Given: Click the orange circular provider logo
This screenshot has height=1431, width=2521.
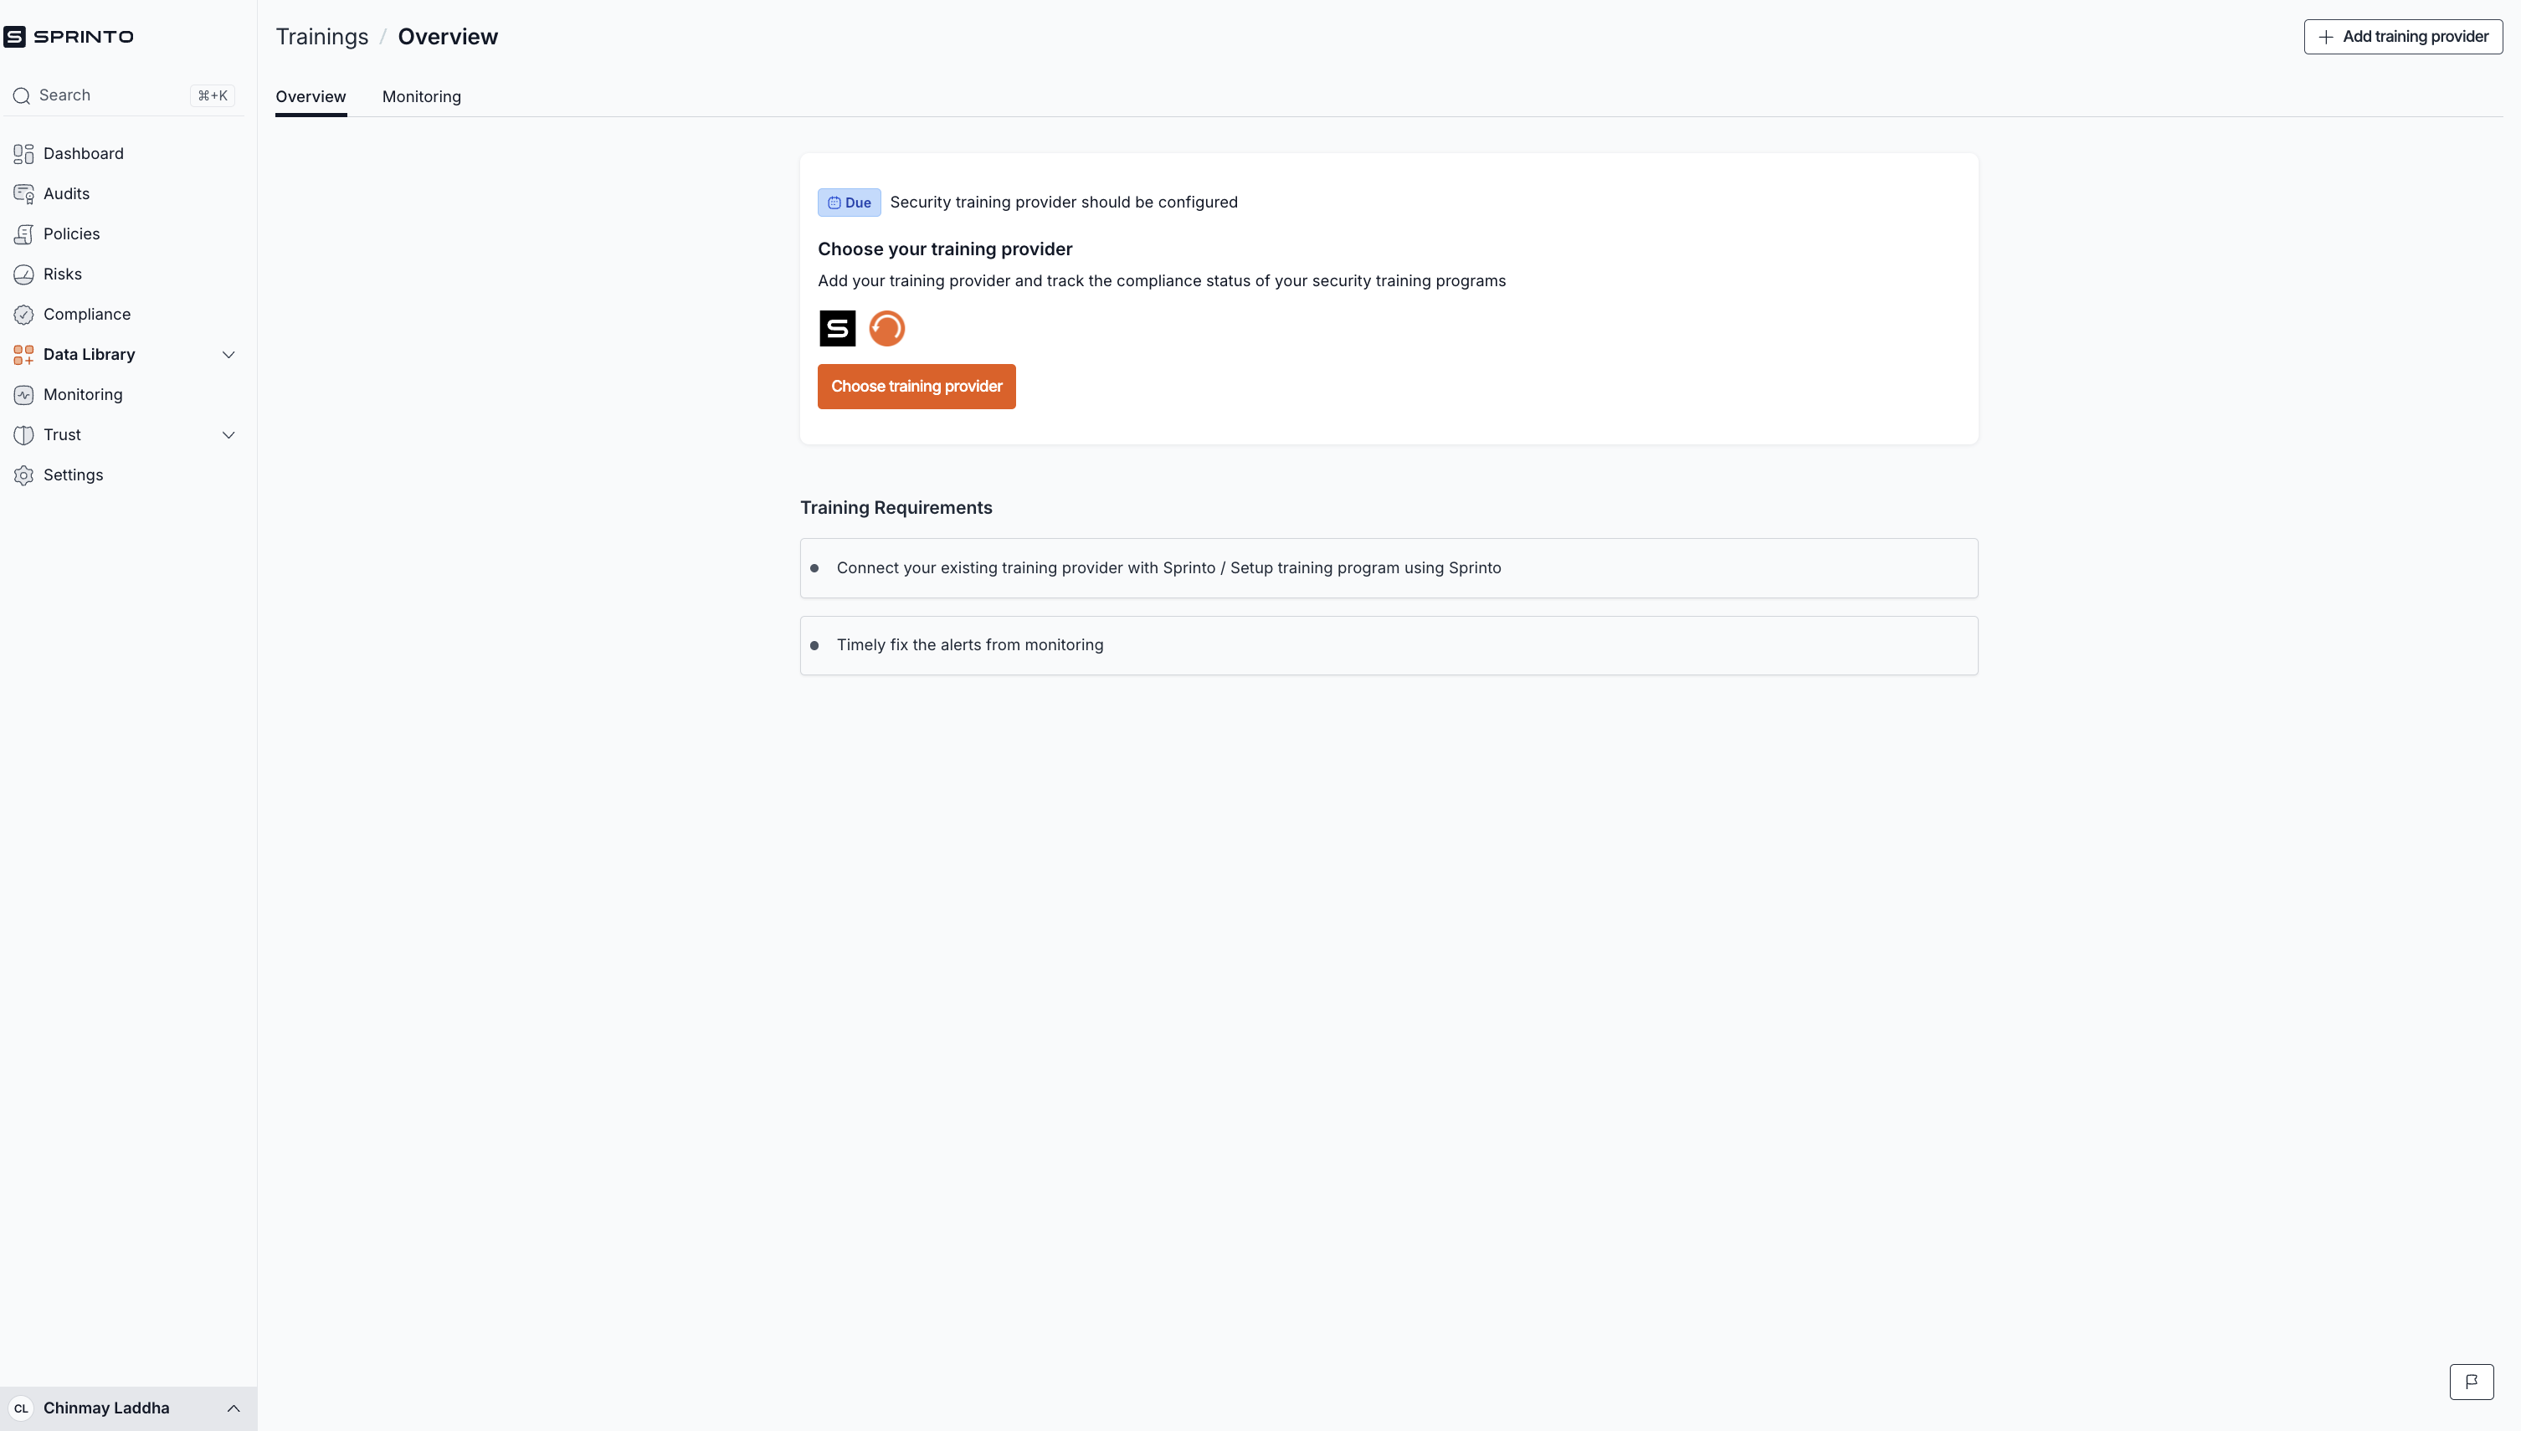Looking at the screenshot, I should click(x=886, y=328).
